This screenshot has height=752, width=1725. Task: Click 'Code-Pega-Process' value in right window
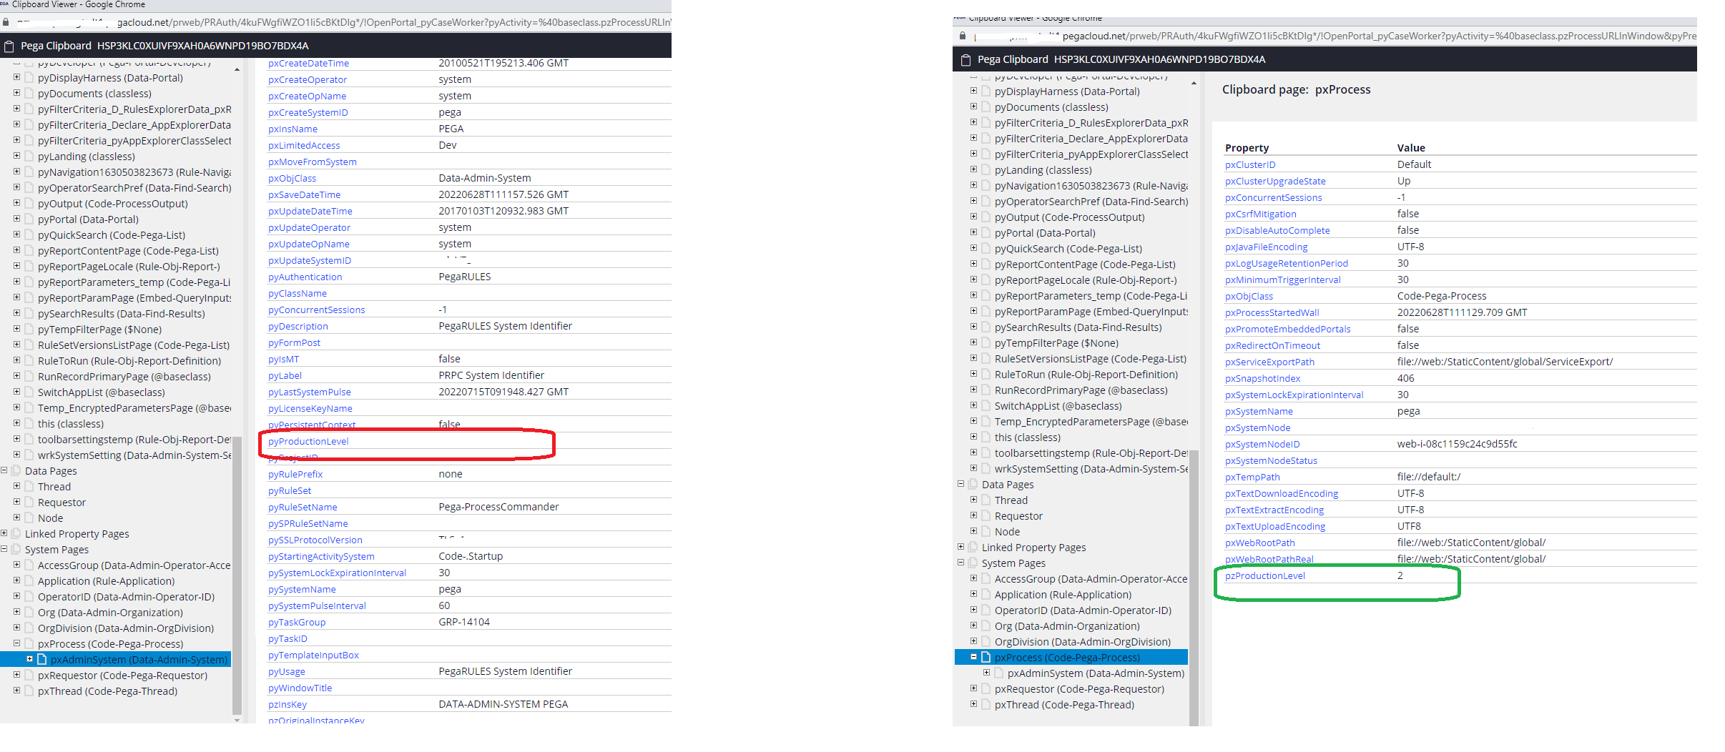pyautogui.click(x=1442, y=297)
